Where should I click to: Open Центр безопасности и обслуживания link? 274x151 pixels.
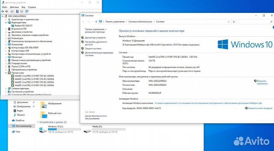point(96,117)
